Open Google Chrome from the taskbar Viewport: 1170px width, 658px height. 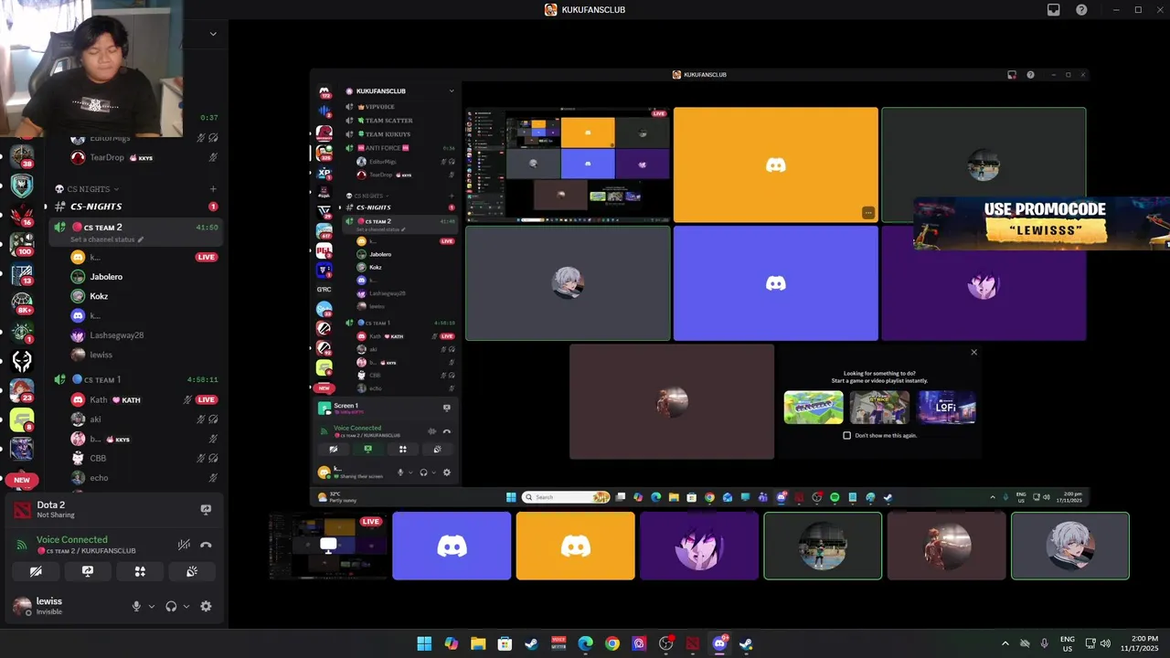pyautogui.click(x=612, y=643)
